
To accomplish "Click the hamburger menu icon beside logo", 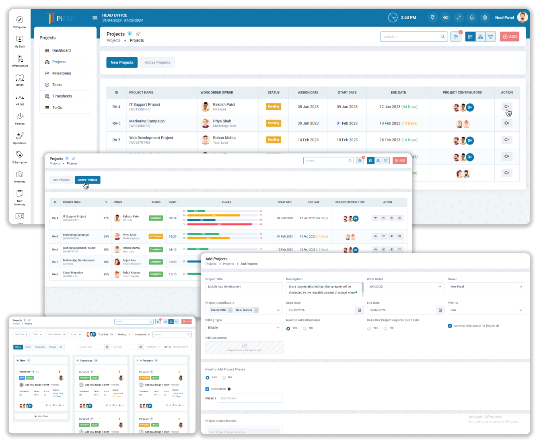I will tap(95, 18).
